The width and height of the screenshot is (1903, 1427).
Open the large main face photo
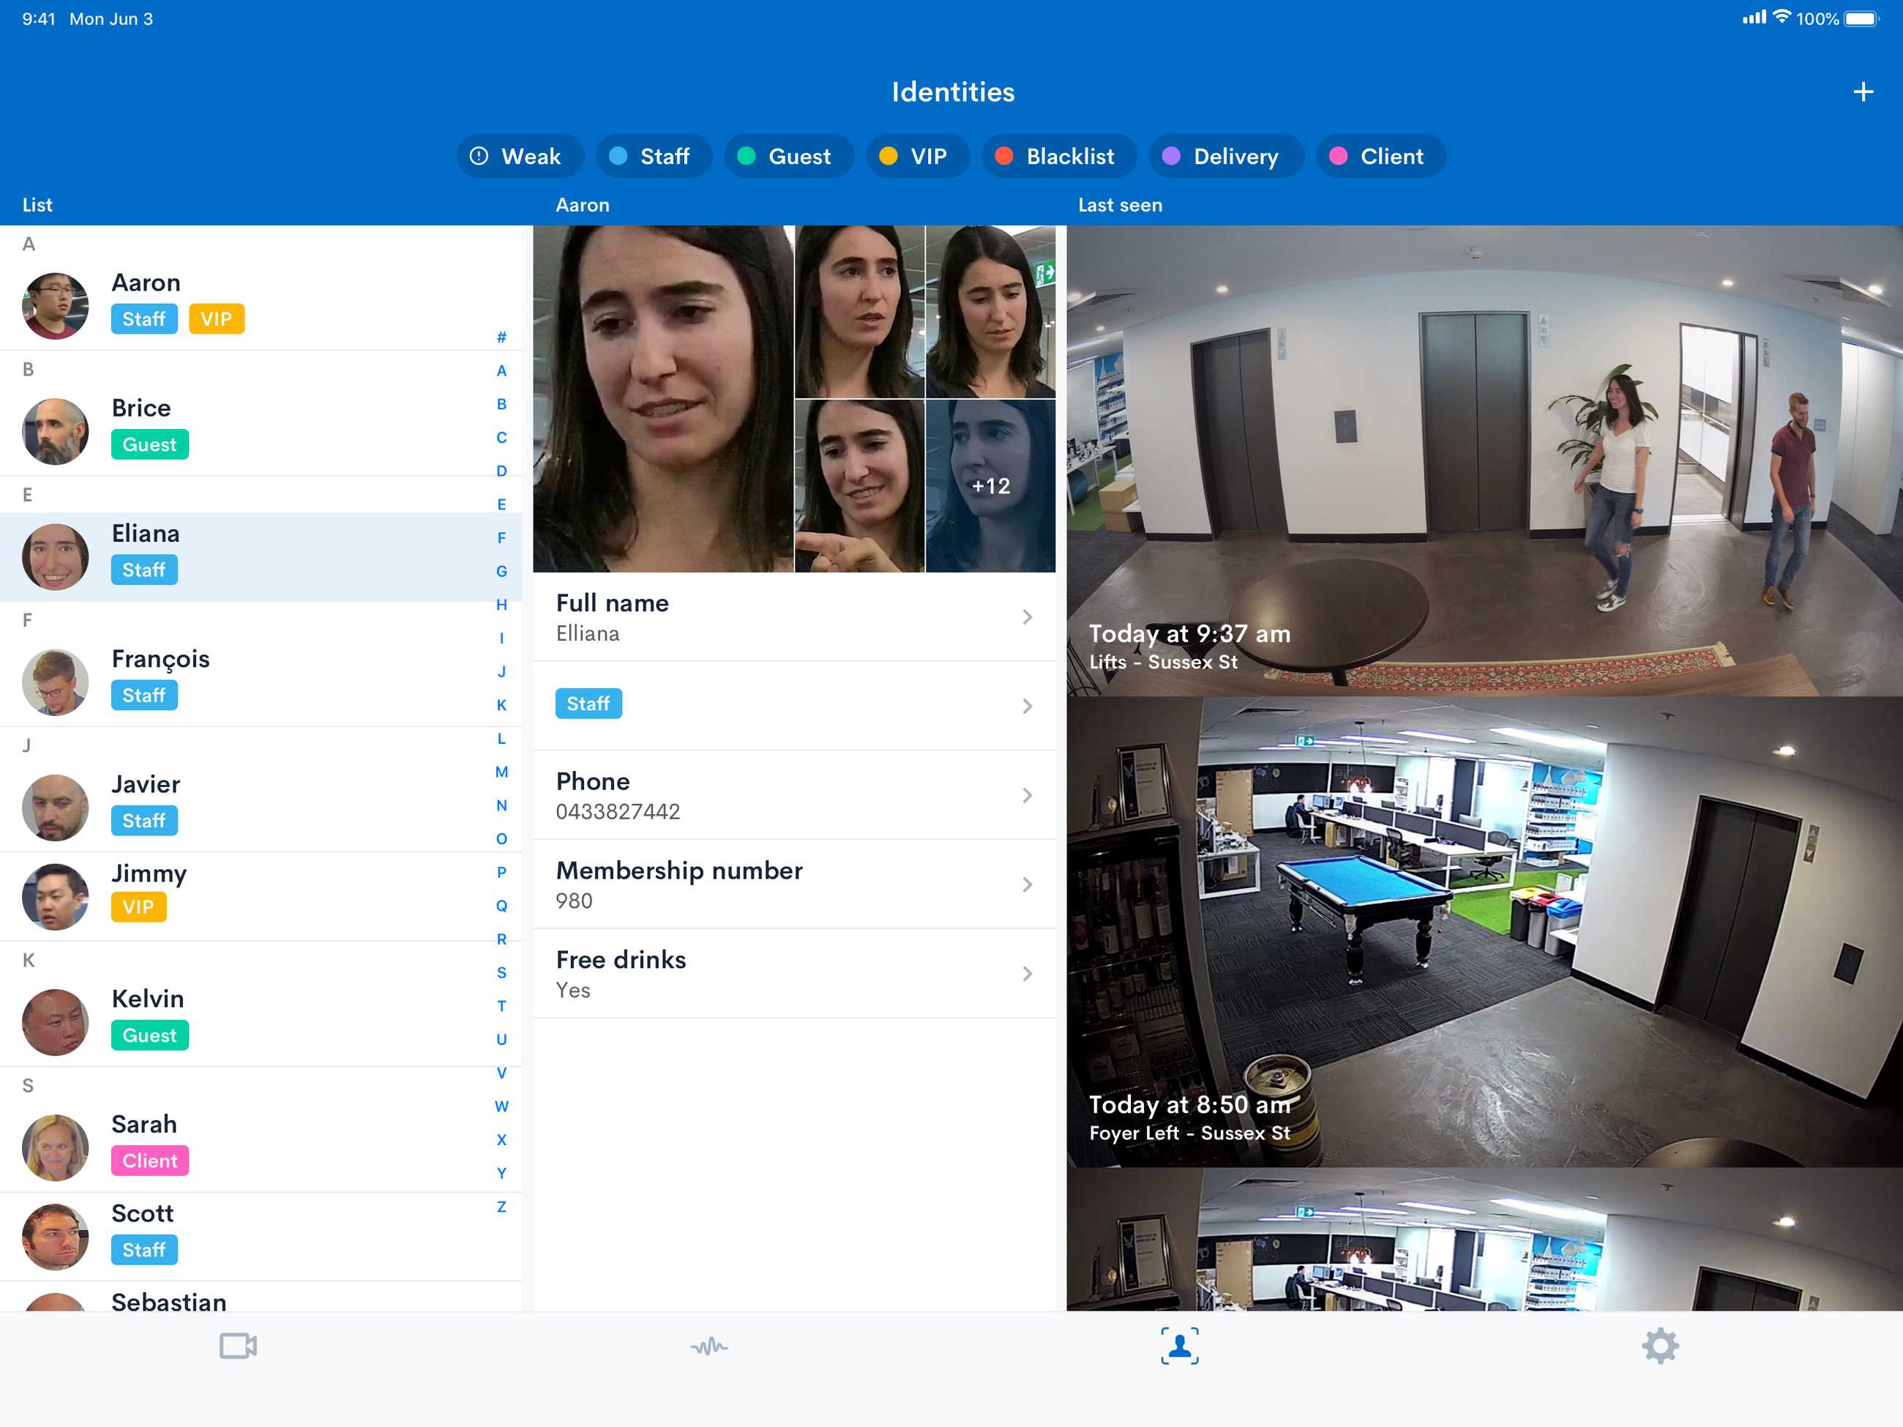663,398
